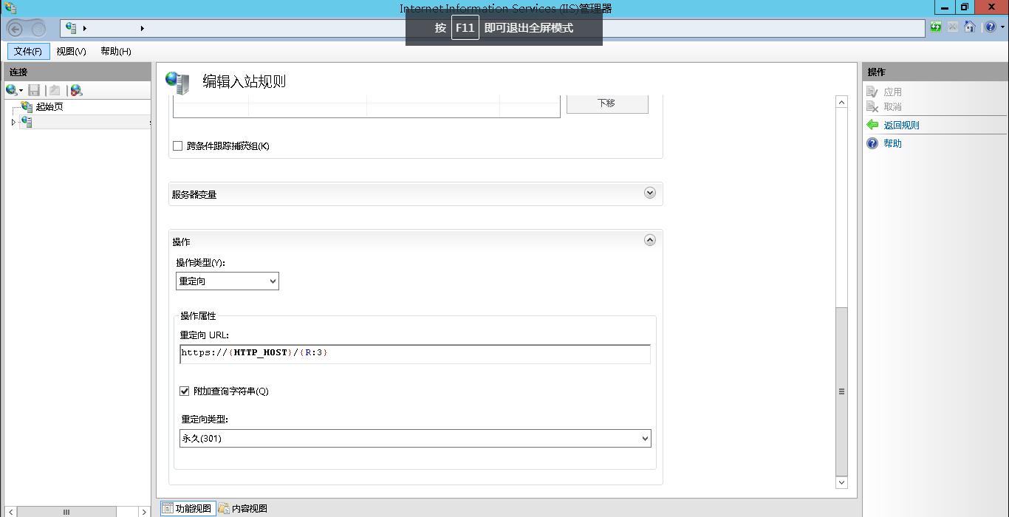Restore down the IIS Manager window
This screenshot has height=517, width=1009.
[x=964, y=7]
